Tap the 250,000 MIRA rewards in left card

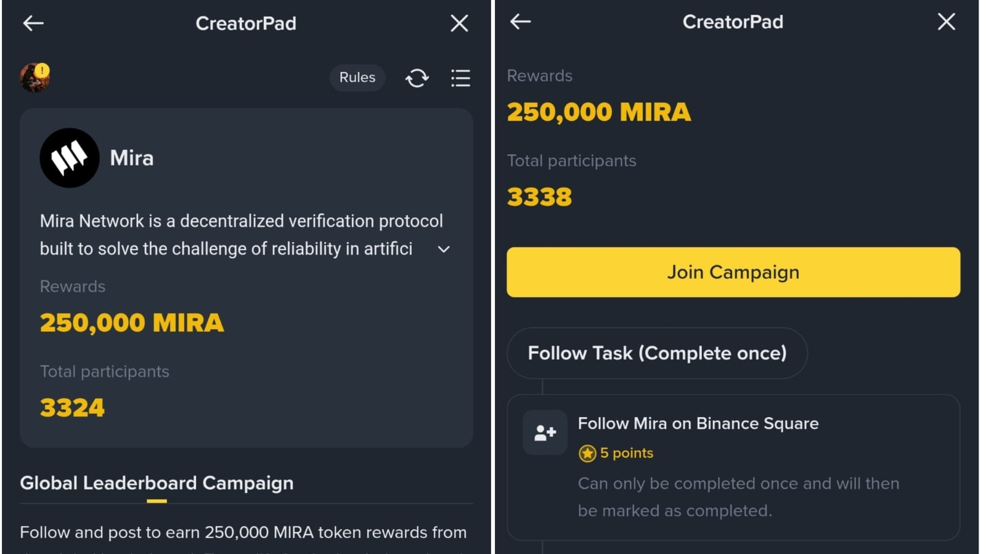[132, 323]
